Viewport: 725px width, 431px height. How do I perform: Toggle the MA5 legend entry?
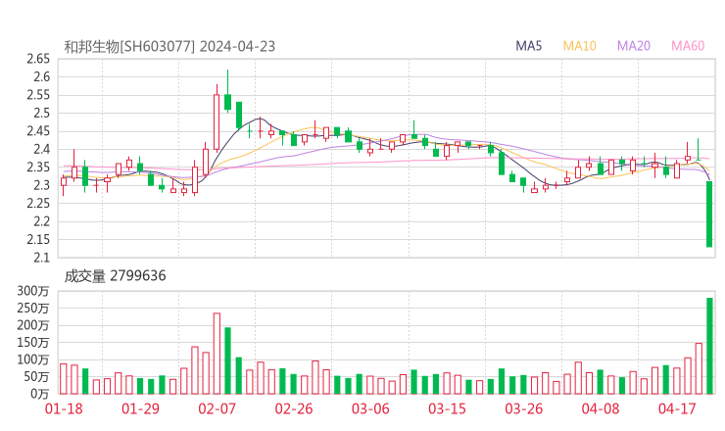pyautogui.click(x=529, y=46)
